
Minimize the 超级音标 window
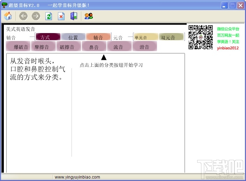[x=224, y=6]
